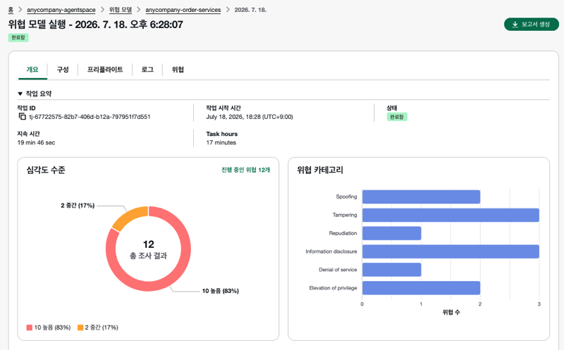Screen dimensions: 564x350
Task: Click the 작업 ID field label
Action: (26, 108)
